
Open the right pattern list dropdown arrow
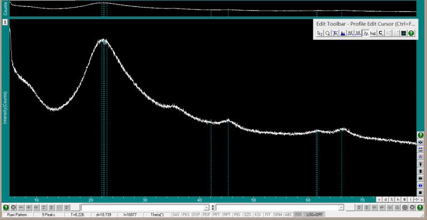click(x=341, y=208)
